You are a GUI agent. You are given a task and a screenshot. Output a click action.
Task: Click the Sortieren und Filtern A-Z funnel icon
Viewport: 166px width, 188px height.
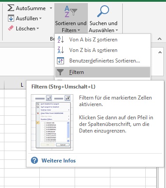71,11
